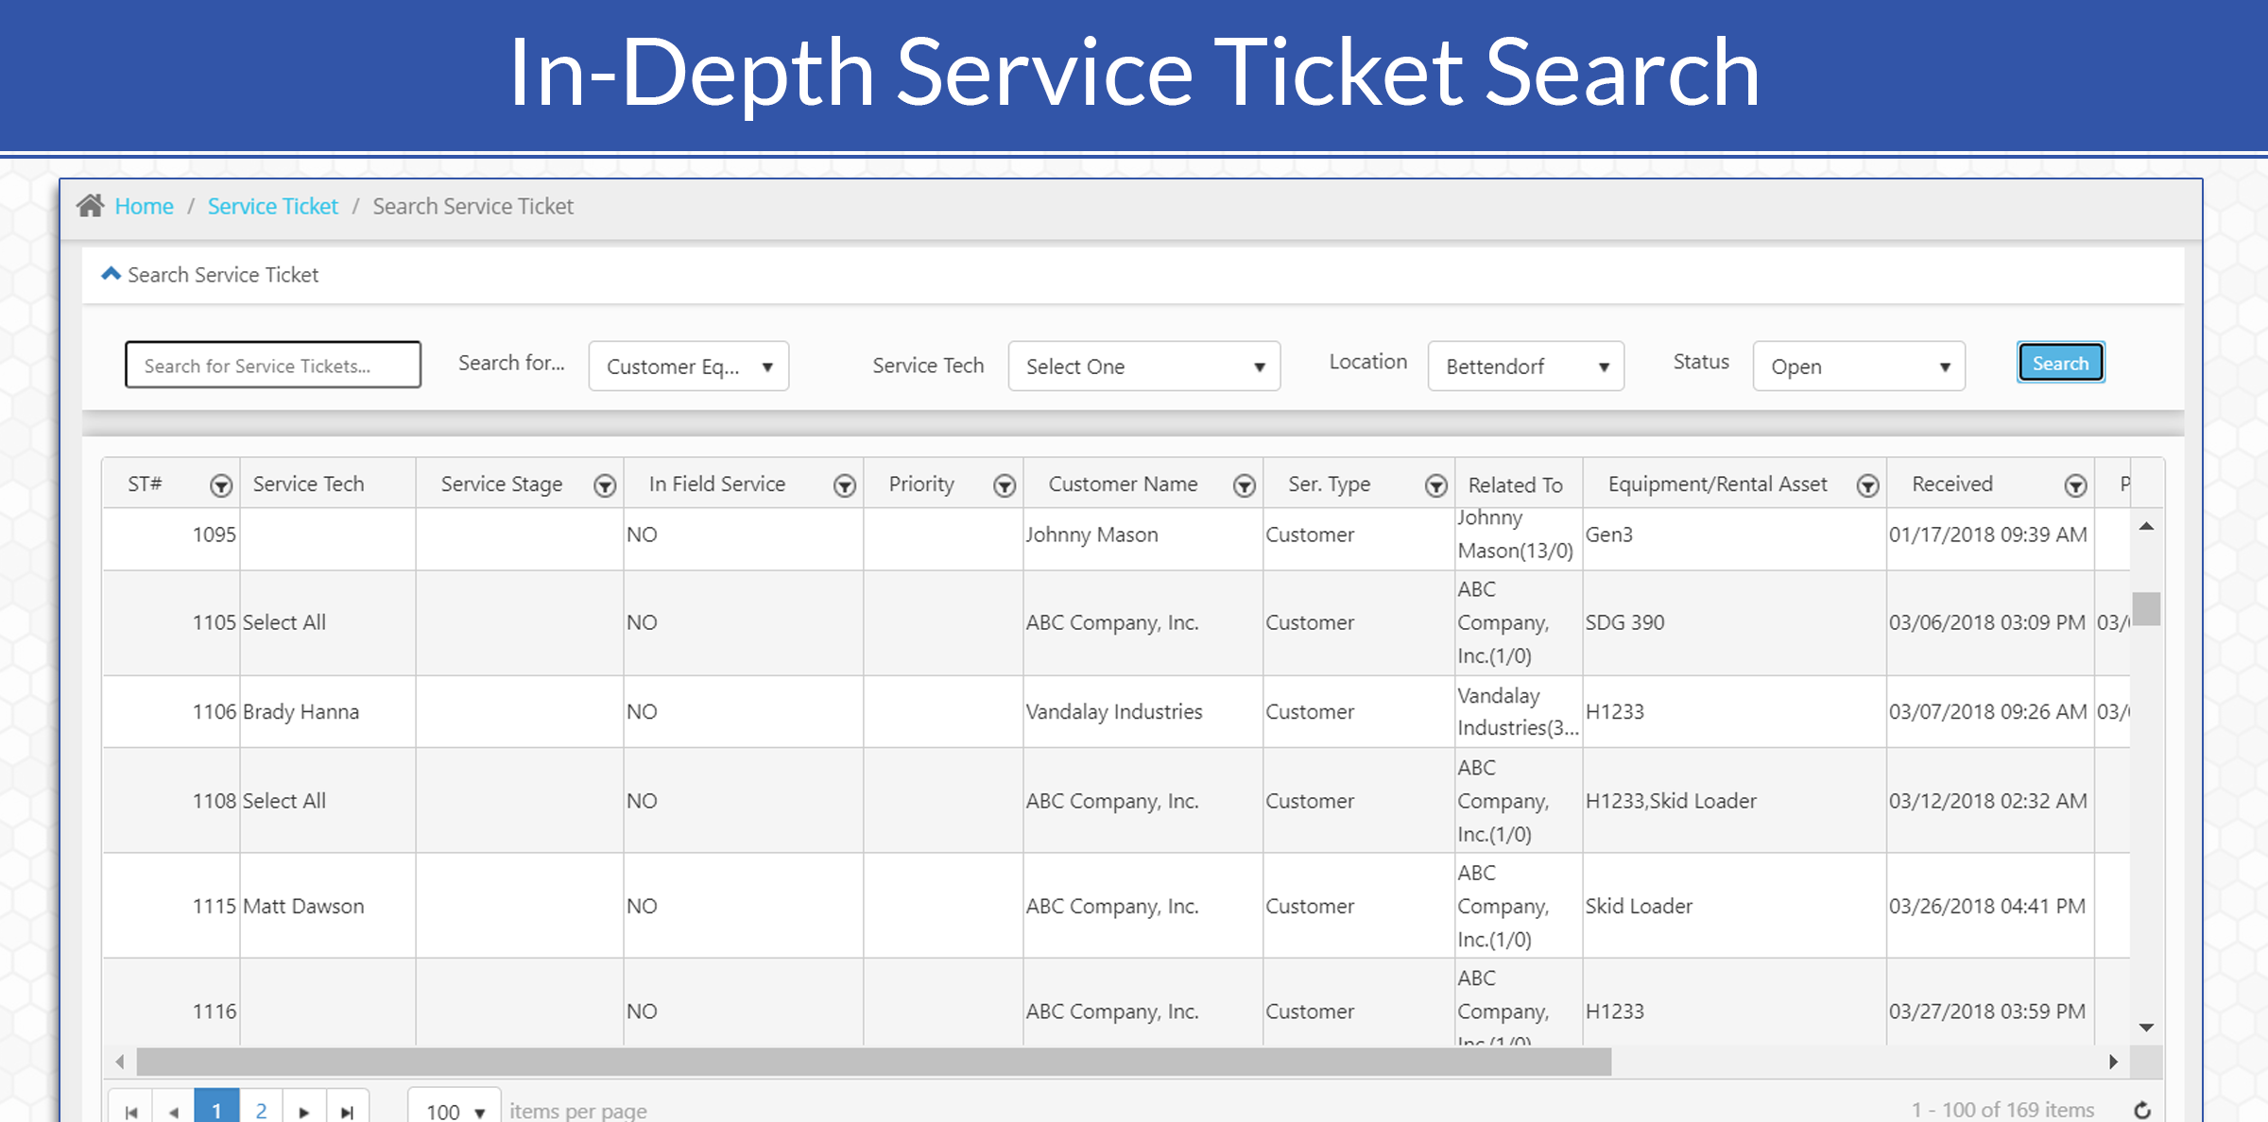Click the Search button
The width and height of the screenshot is (2268, 1122).
pyautogui.click(x=2060, y=363)
